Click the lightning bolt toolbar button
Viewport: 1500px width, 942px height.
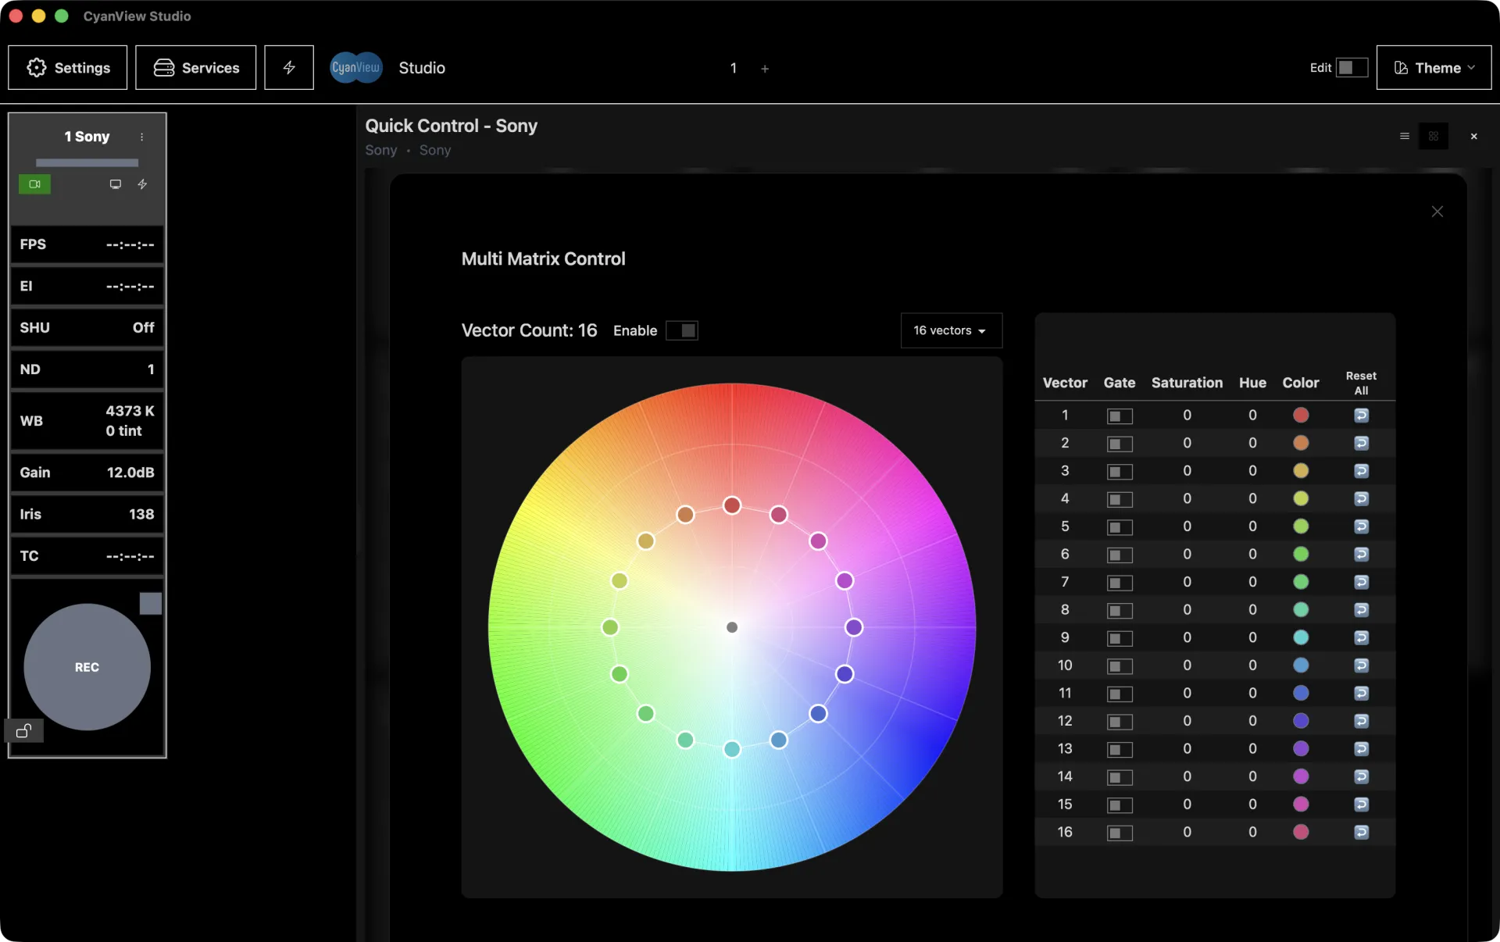coord(289,68)
